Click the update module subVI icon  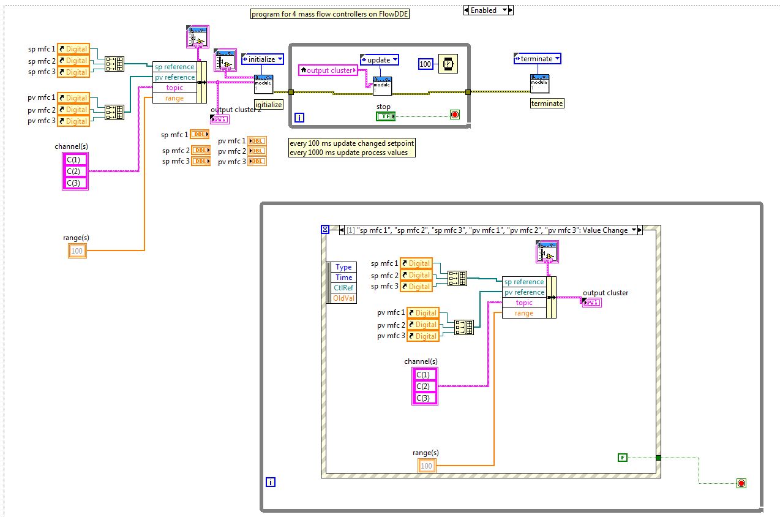pos(382,86)
